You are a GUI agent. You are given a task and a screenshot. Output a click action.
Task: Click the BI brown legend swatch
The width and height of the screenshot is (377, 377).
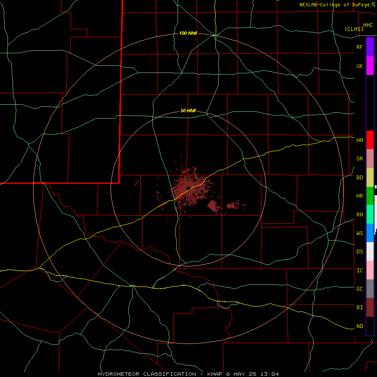(370, 307)
